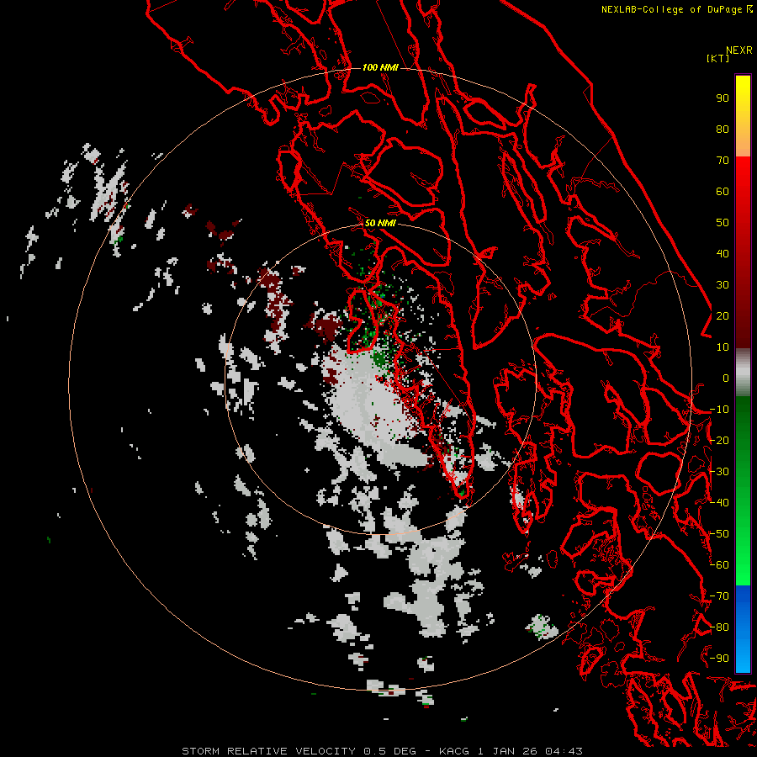Click the 0 value on velocity scale

726,378
